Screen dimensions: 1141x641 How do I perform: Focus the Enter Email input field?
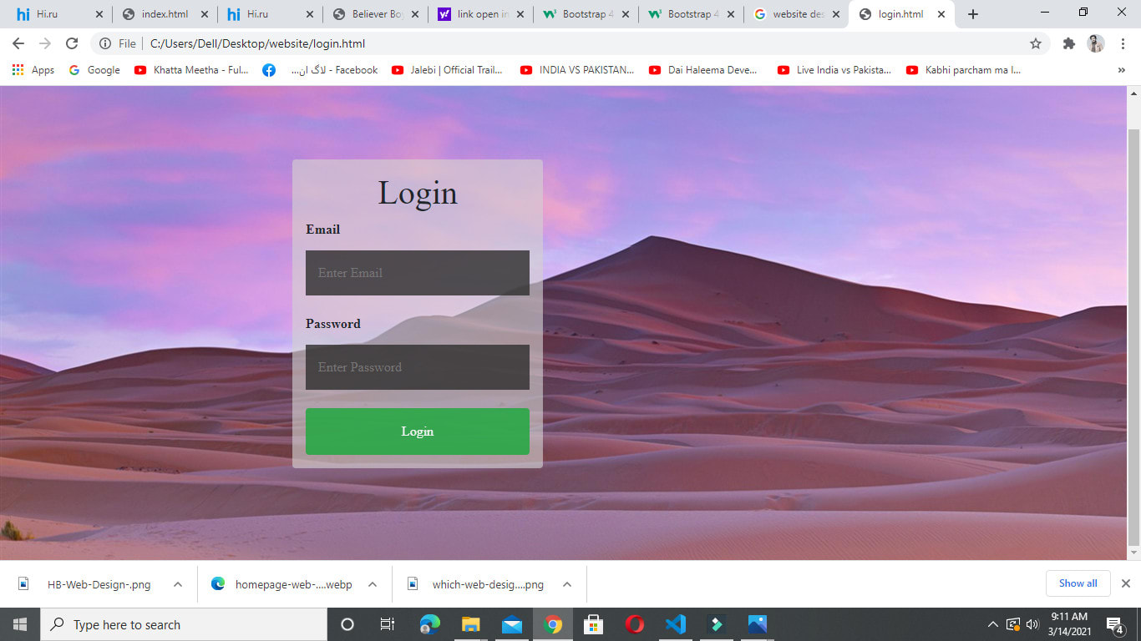coord(418,273)
